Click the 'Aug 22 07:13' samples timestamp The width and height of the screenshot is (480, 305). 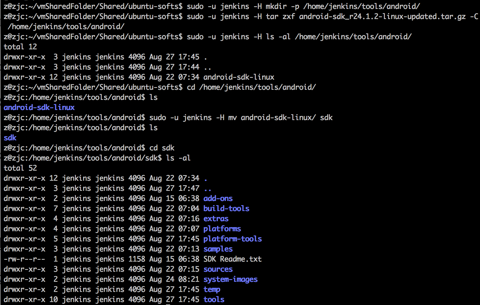pos(174,249)
